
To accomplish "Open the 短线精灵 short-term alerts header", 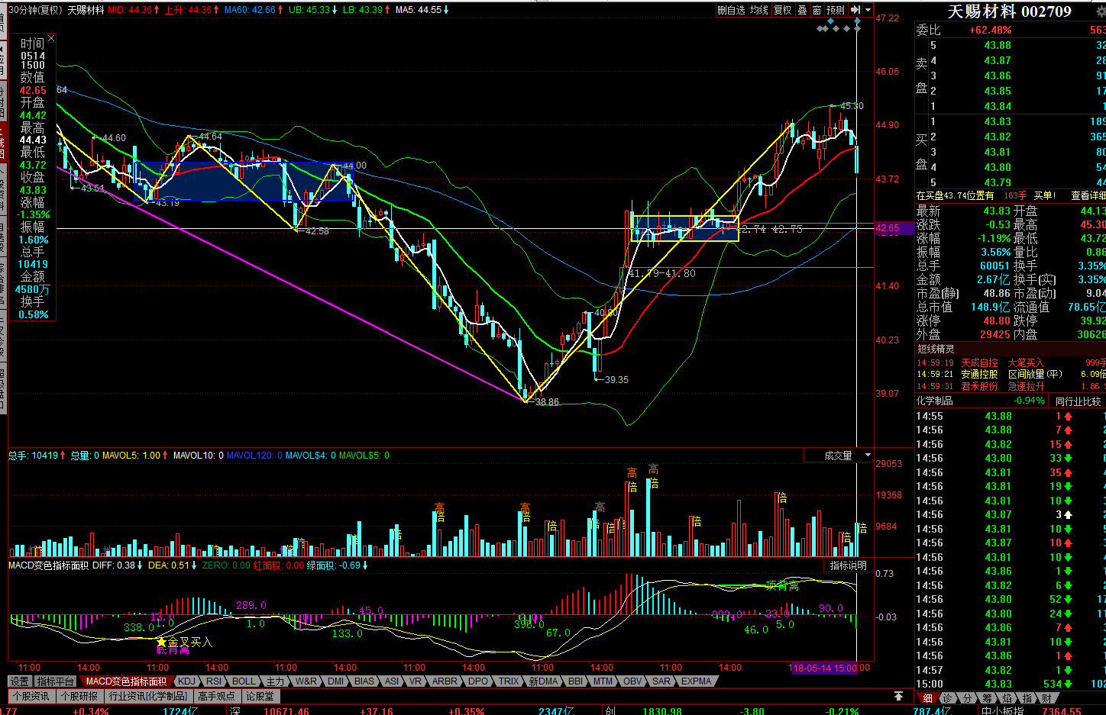I will pos(936,349).
